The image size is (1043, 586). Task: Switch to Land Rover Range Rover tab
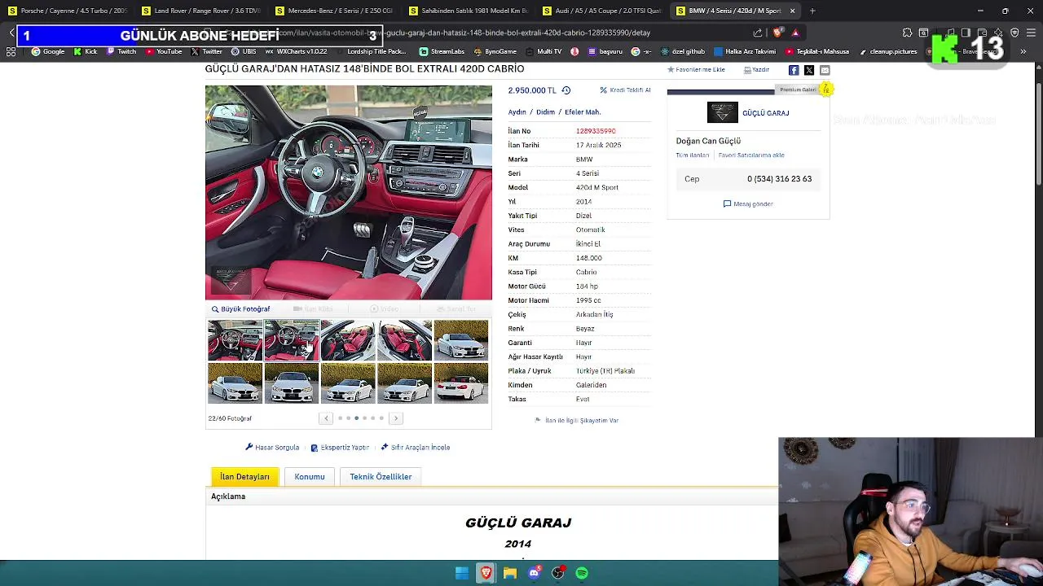tap(200, 11)
